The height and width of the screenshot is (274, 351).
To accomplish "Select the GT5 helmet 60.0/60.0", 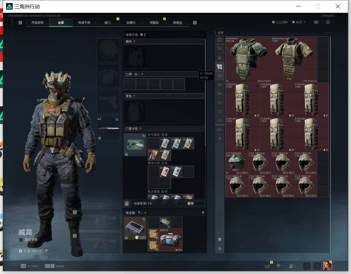I will point(237,163).
